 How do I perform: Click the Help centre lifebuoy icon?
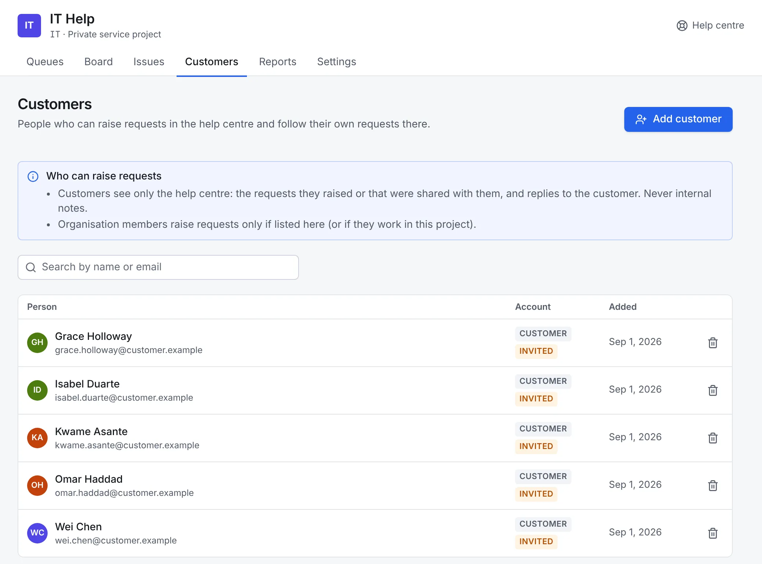click(x=682, y=26)
